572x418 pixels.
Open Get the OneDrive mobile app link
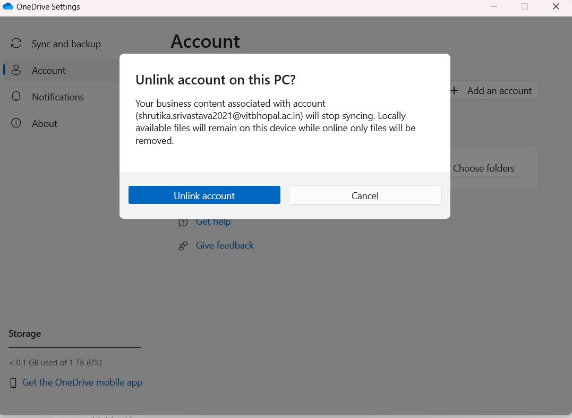pyautogui.click(x=82, y=382)
